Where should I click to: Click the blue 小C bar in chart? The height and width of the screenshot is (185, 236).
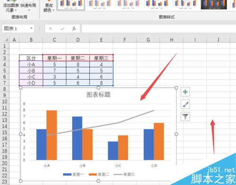113,151
